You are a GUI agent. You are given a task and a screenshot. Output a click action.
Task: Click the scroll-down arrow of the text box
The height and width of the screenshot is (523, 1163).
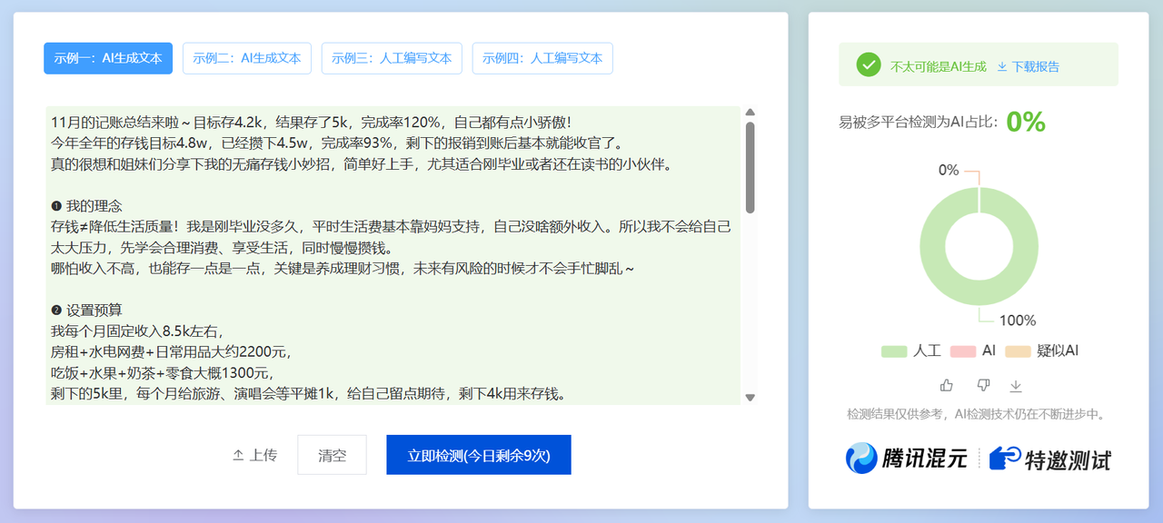coord(750,397)
